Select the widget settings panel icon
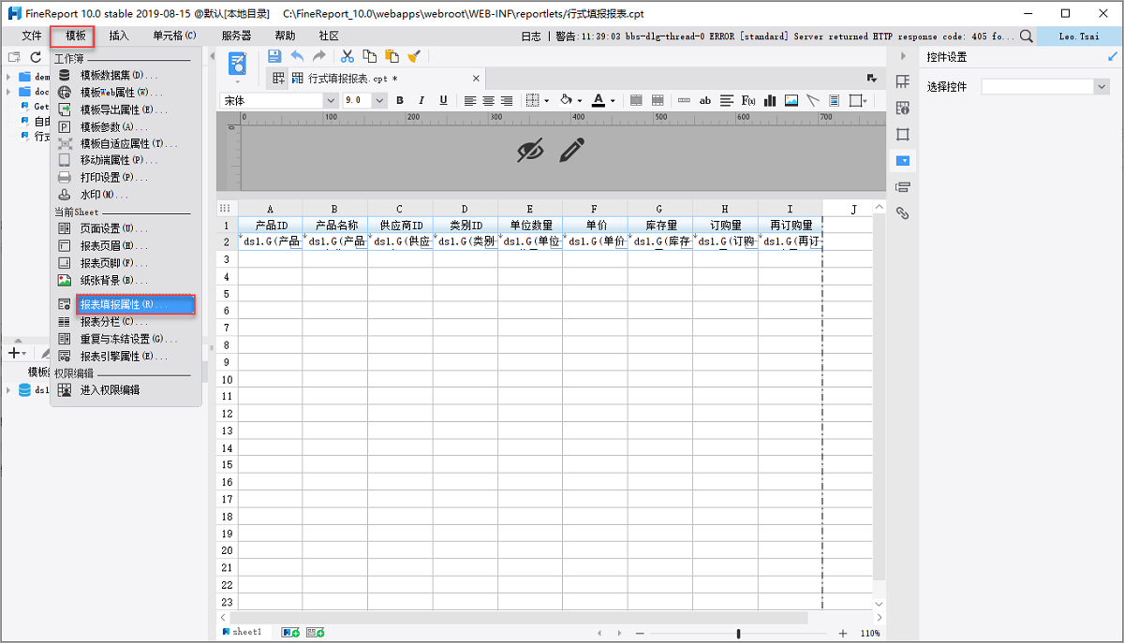Image resolution: width=1124 pixels, height=643 pixels. tap(903, 160)
